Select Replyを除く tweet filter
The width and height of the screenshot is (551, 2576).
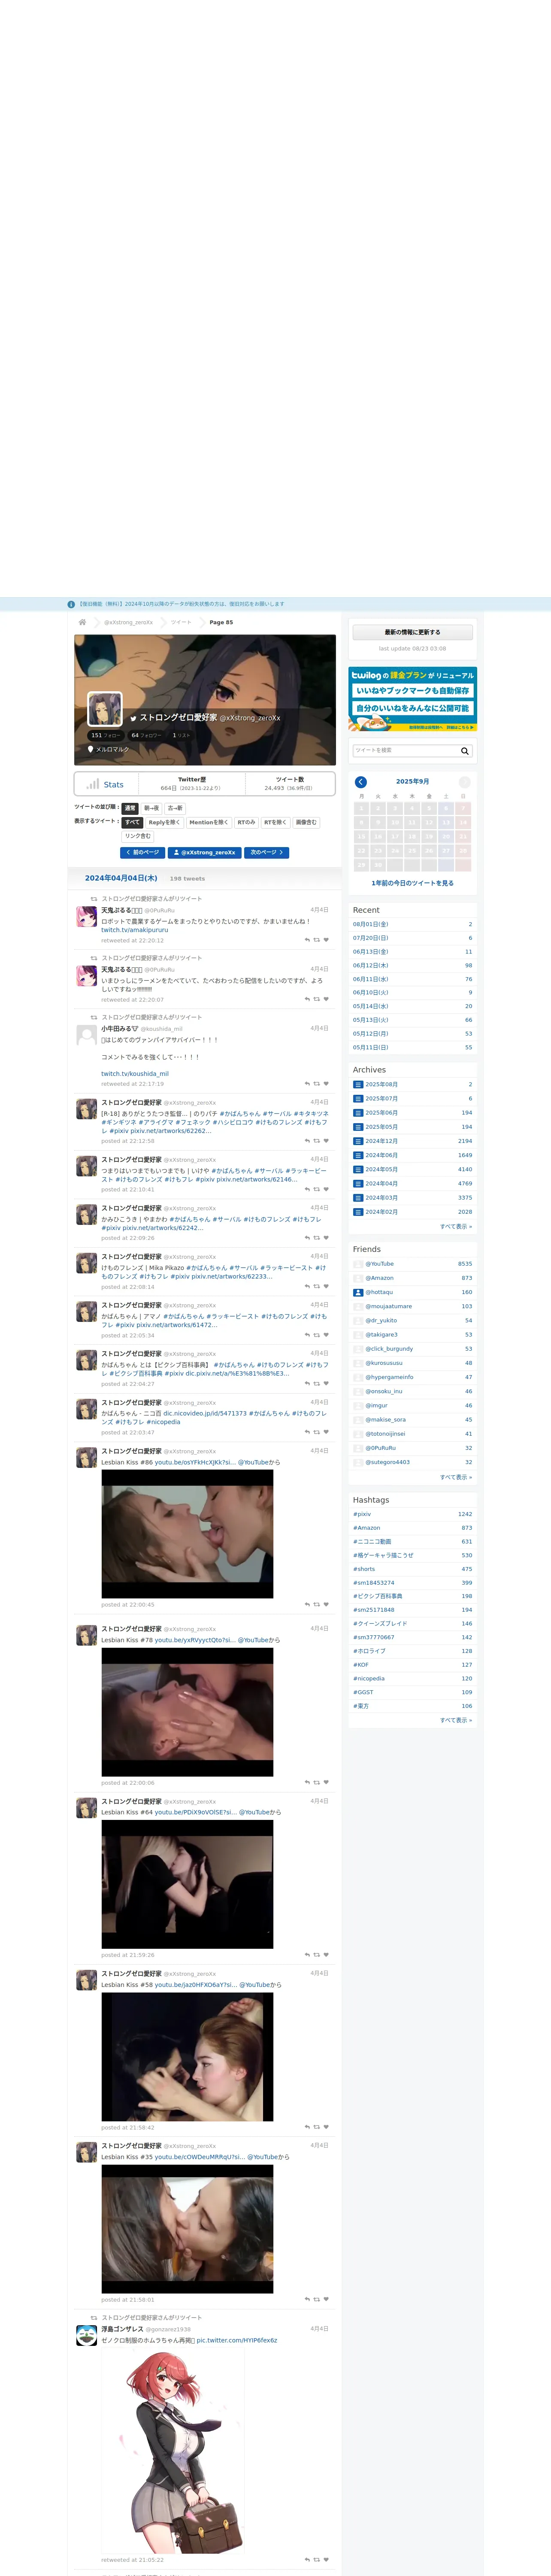[165, 822]
